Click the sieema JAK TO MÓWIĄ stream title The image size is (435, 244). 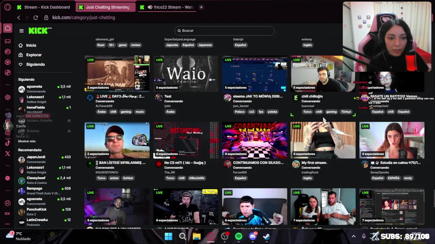258,96
